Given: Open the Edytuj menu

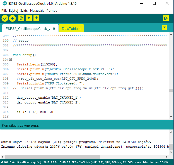Looking at the screenshot, I should (x=13, y=11).
